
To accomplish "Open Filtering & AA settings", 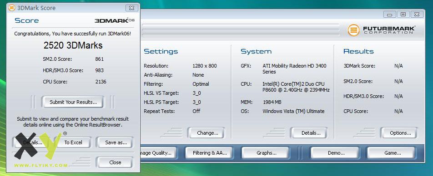I will pyautogui.click(x=210, y=153).
